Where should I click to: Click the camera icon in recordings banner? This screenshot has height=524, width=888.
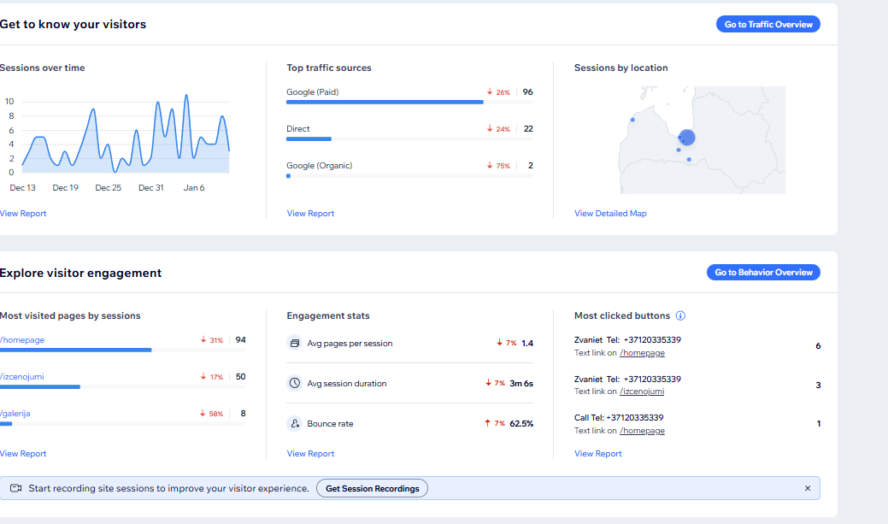click(x=15, y=488)
